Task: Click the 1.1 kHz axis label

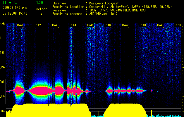Action: [3, 38]
